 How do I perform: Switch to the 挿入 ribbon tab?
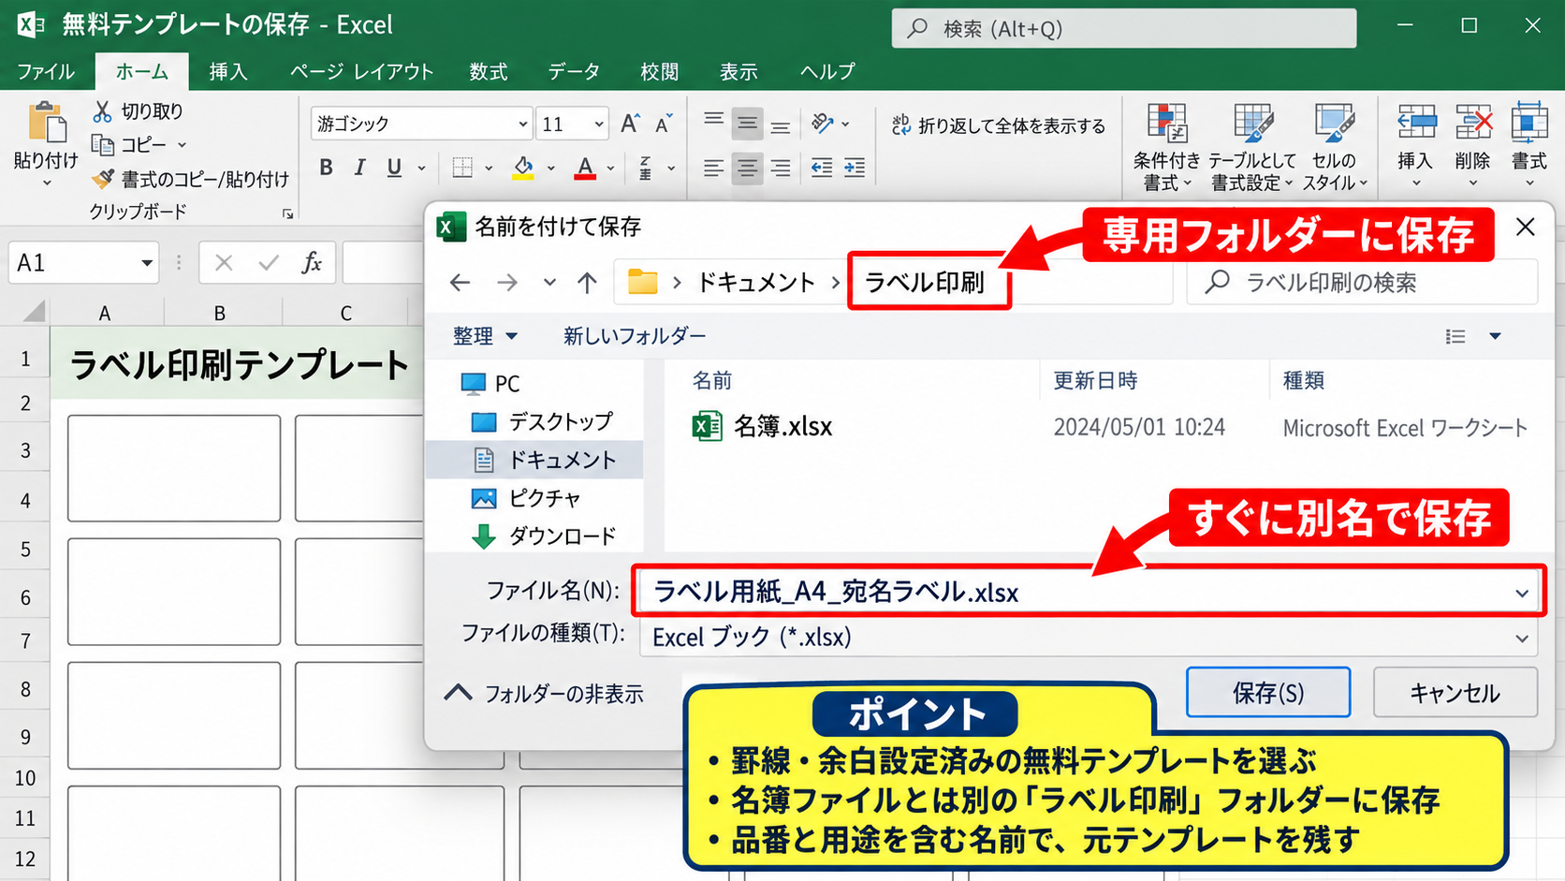click(227, 71)
